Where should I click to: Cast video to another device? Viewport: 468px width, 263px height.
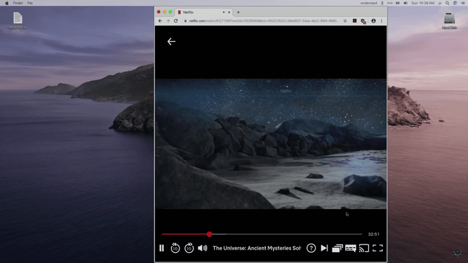364,248
